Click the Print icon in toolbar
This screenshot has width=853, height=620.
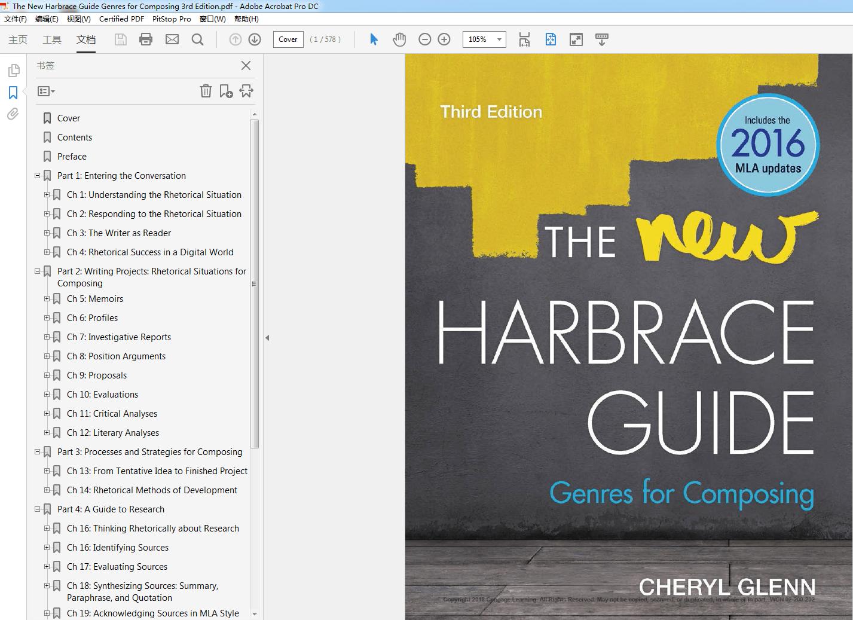click(x=146, y=39)
